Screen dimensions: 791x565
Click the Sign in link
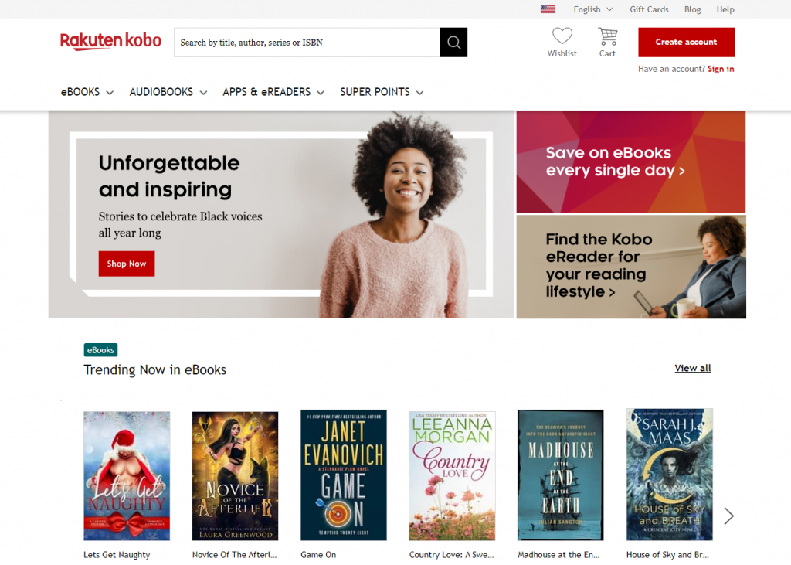(721, 69)
